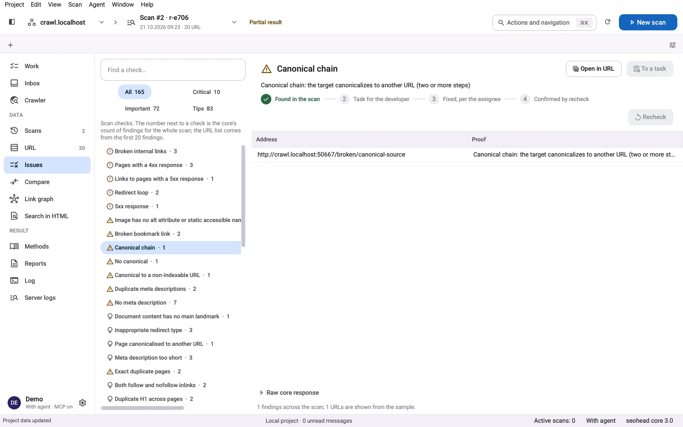683x427 pixels.
Task: Click the checks list vertical scrollbar
Action: click(243, 196)
